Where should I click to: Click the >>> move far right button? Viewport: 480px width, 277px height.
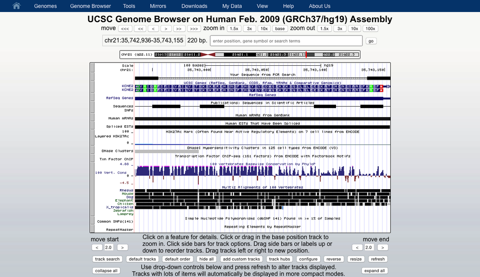pos(192,29)
